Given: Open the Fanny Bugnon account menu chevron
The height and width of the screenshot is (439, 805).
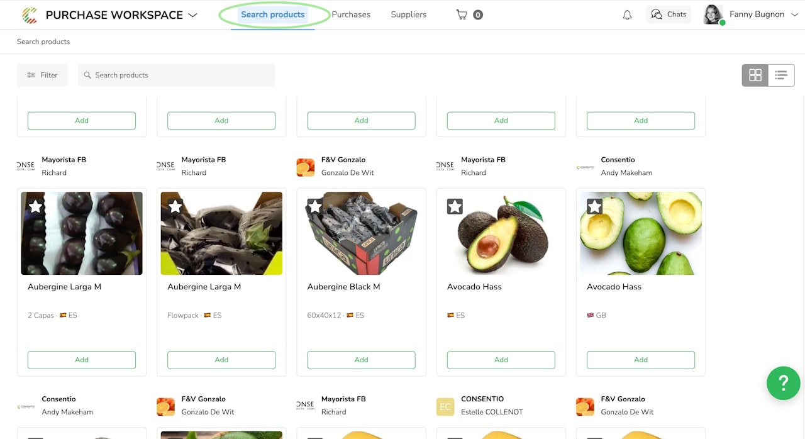Looking at the screenshot, I should (x=794, y=14).
